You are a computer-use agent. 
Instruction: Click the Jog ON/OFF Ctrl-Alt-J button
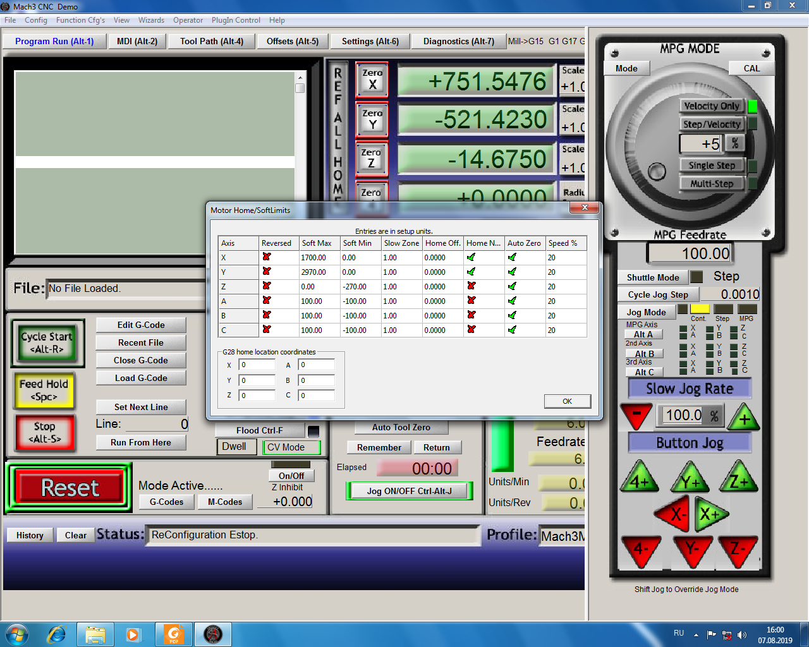tap(410, 491)
